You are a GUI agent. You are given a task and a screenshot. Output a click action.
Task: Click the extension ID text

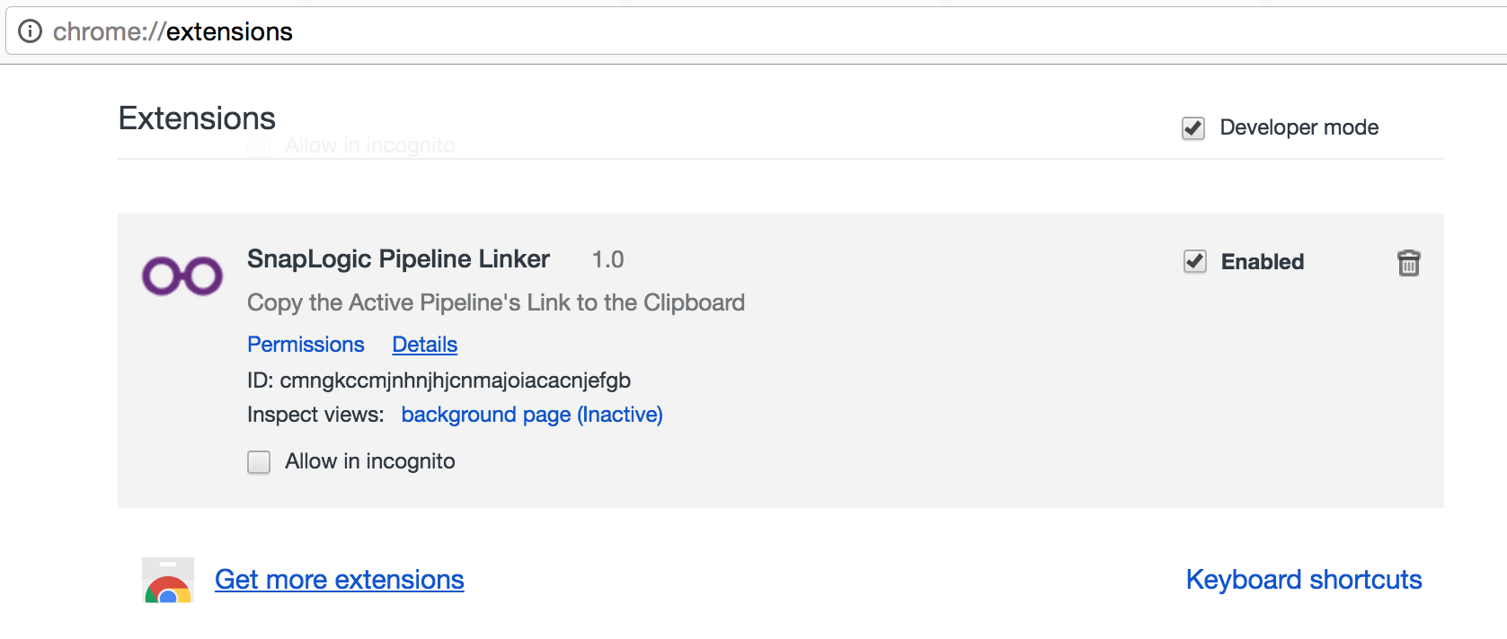point(439,381)
